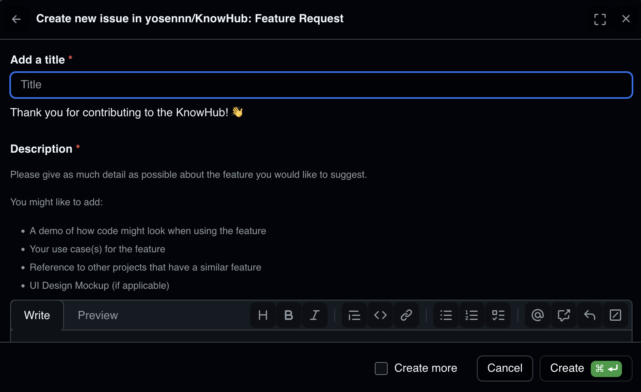The height and width of the screenshot is (392, 641).
Task: Open slash commands menu
Action: coord(615,315)
